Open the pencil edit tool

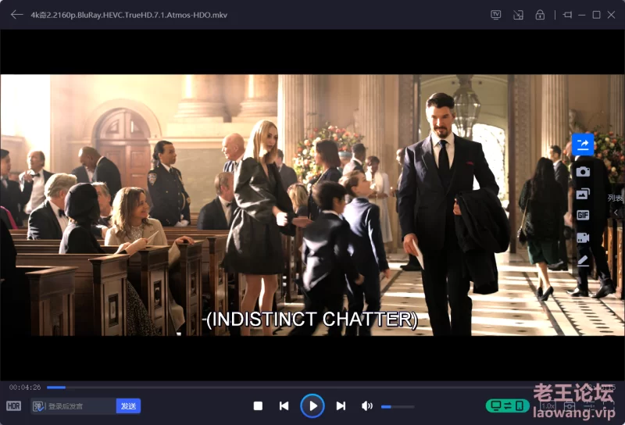point(583,260)
